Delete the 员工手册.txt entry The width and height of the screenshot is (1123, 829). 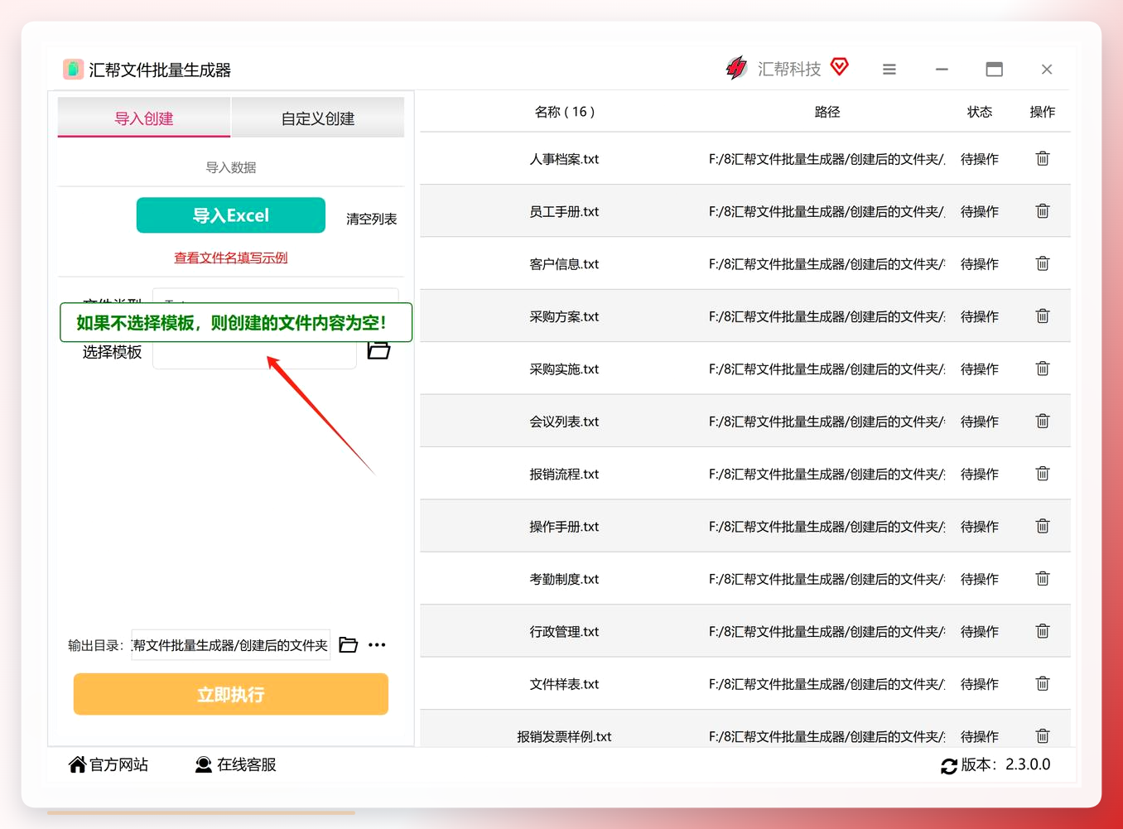[x=1043, y=211]
